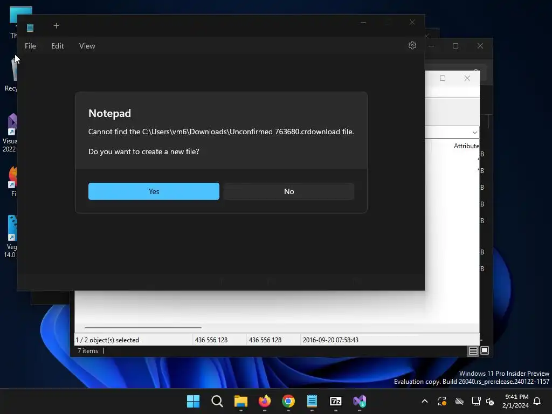Minimize the File Explorer window
The width and height of the screenshot is (552, 414).
click(x=431, y=46)
